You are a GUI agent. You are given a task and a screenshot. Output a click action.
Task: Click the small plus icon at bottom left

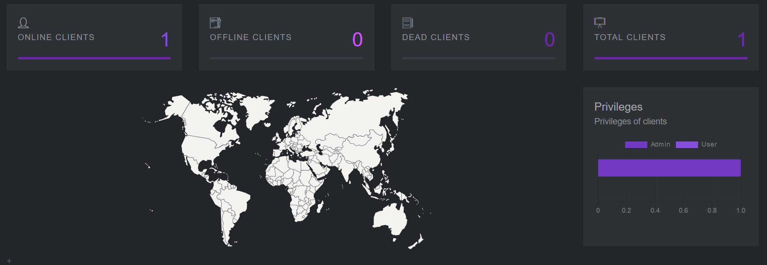9,261
